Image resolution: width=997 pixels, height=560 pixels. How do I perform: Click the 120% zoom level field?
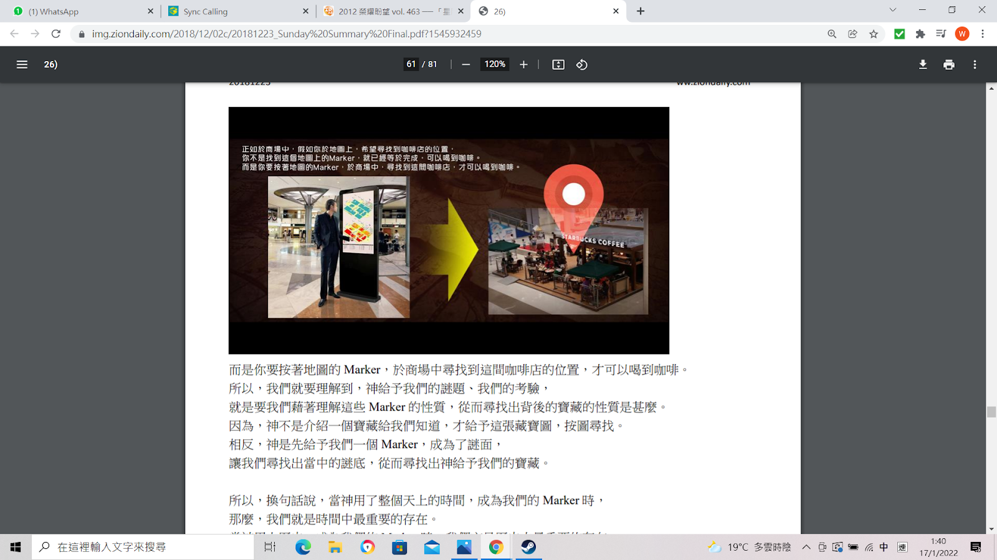click(x=495, y=64)
